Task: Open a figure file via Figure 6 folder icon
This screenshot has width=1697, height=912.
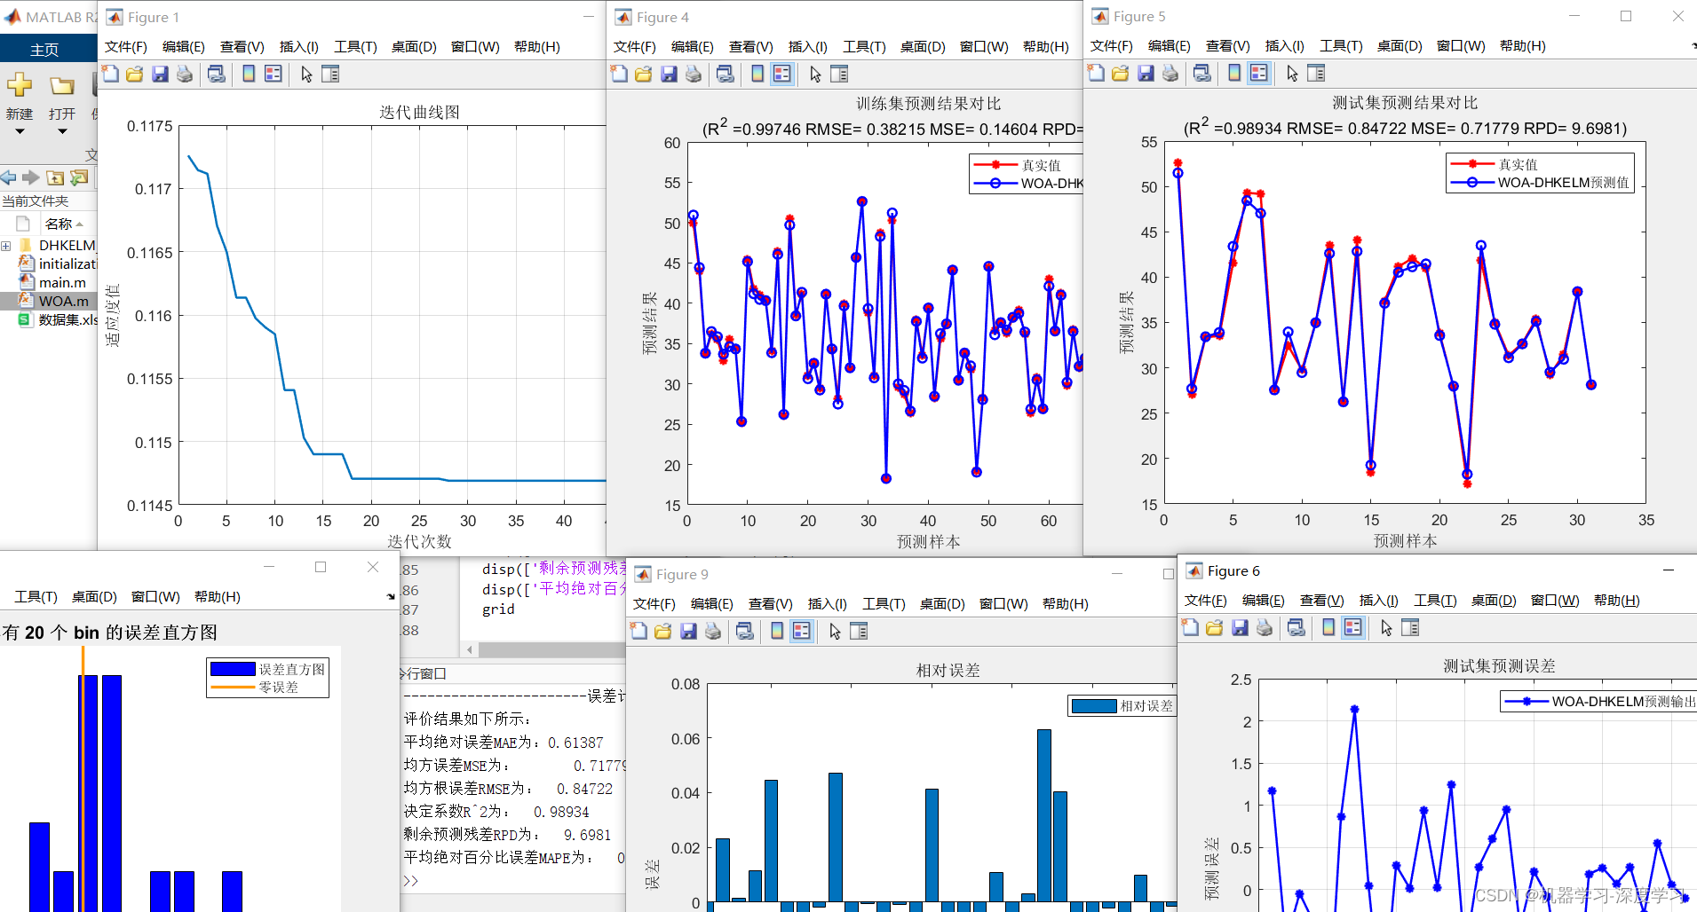Action: pyautogui.click(x=1216, y=628)
